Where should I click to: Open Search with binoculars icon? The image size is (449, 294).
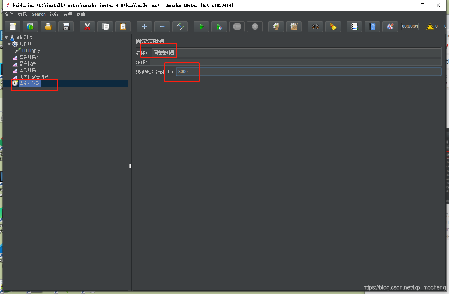[x=315, y=26]
